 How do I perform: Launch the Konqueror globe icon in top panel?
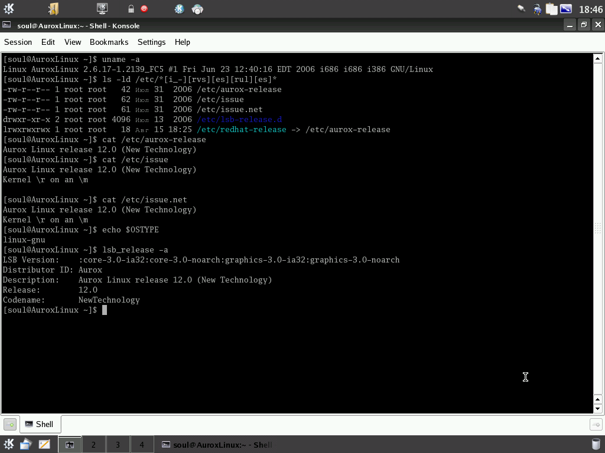[179, 9]
